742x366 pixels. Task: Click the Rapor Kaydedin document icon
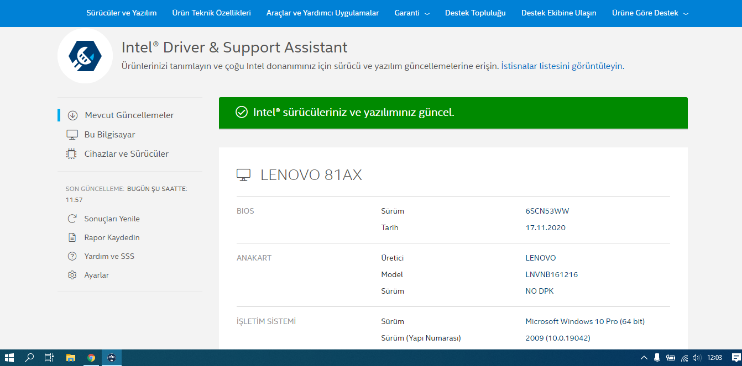pos(72,237)
